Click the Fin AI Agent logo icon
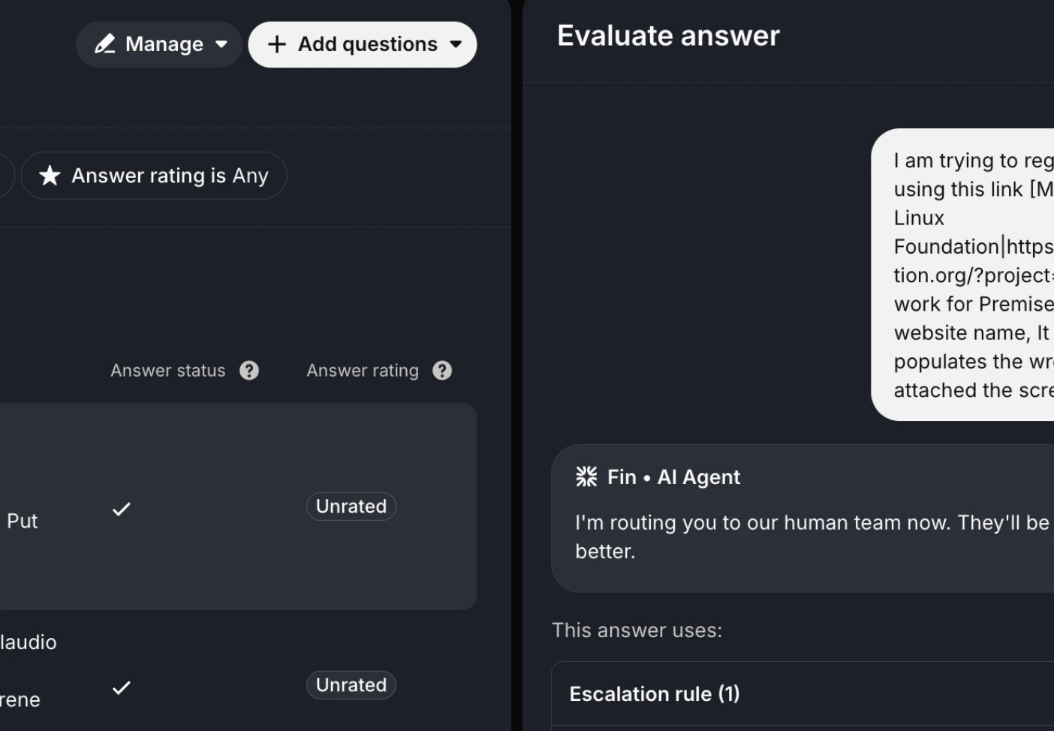The width and height of the screenshot is (1054, 731). (x=586, y=477)
